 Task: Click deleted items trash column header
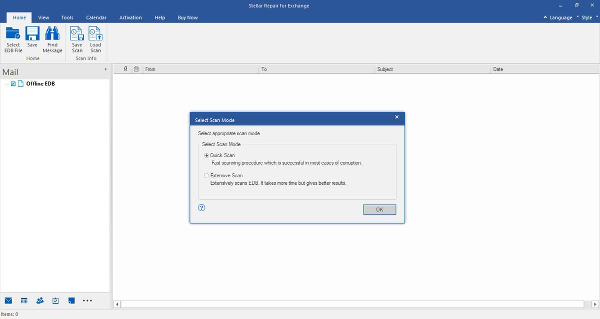click(136, 69)
